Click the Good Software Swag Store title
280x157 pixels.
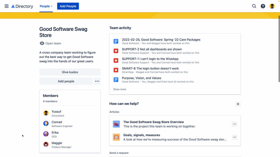tap(63, 32)
